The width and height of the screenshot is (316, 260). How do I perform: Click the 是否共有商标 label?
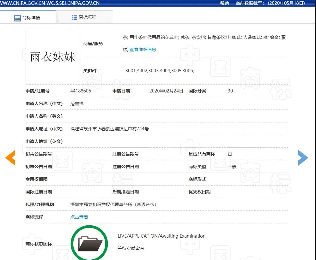point(202,154)
